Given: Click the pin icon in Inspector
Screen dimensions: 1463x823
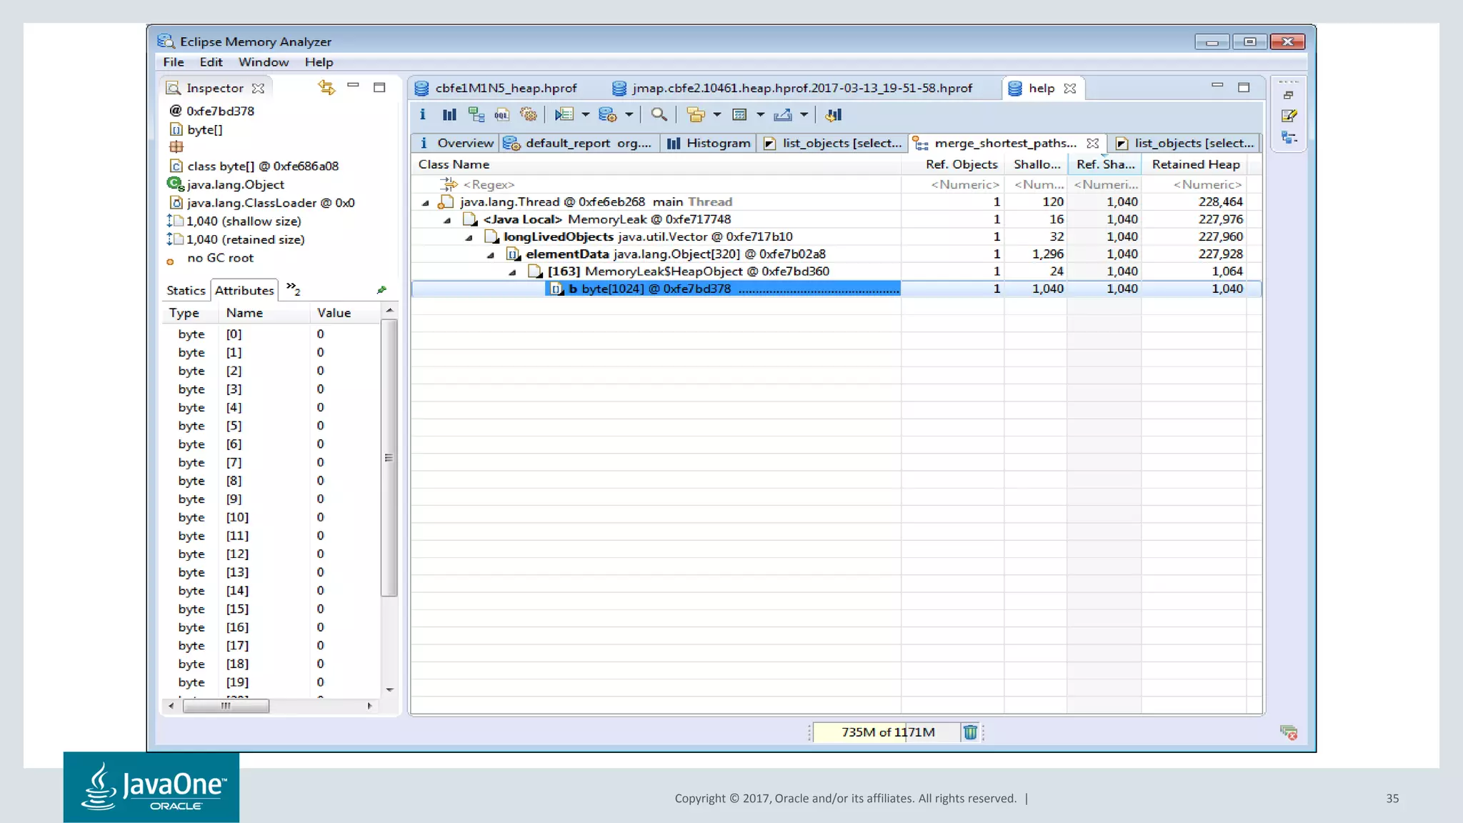Looking at the screenshot, I should (x=382, y=289).
